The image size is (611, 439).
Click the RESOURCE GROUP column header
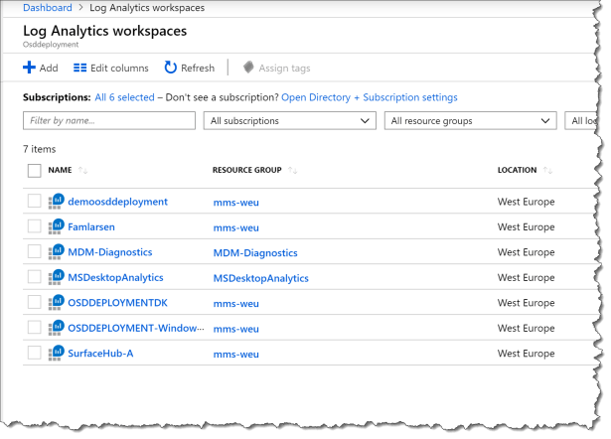tap(247, 170)
